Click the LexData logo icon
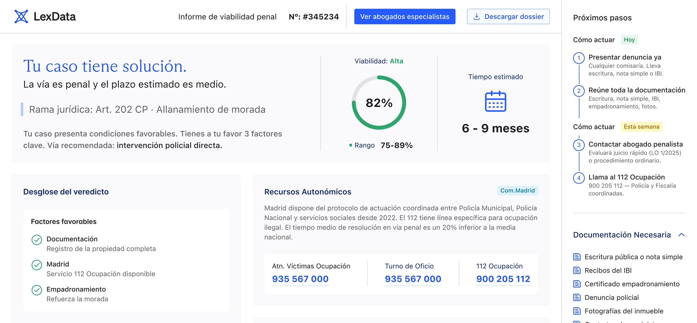697x323 pixels. point(21,17)
